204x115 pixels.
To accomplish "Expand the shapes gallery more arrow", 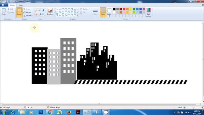I will pyautogui.click(x=78, y=15).
